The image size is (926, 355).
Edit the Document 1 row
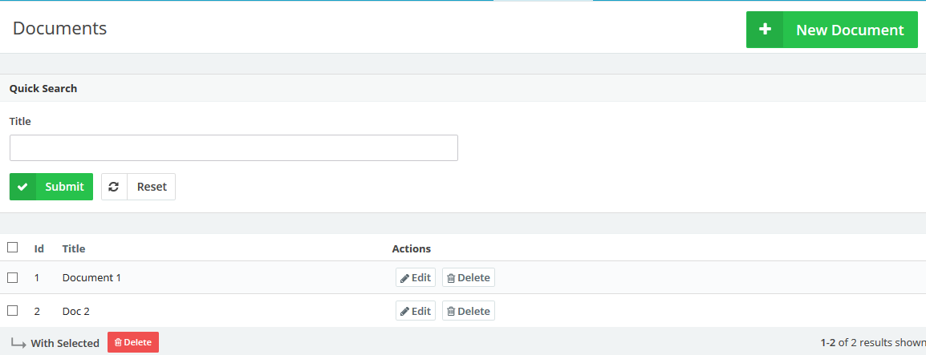(x=416, y=277)
